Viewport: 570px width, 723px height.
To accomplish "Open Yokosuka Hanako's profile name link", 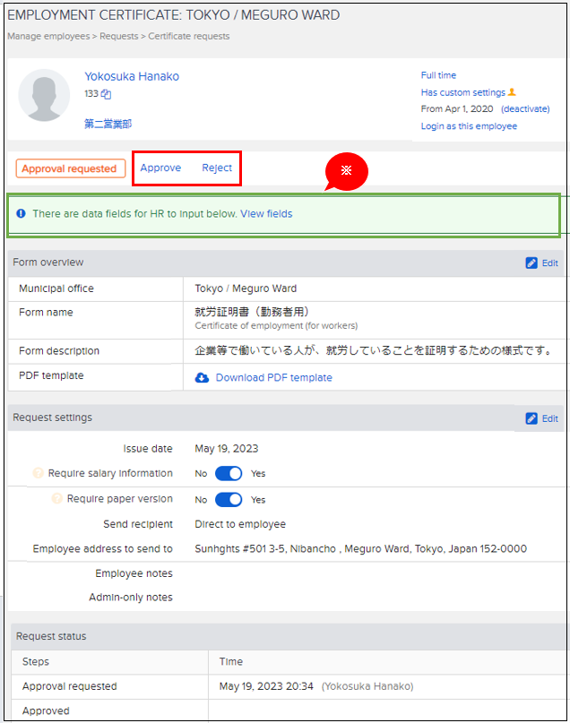I will point(132,77).
